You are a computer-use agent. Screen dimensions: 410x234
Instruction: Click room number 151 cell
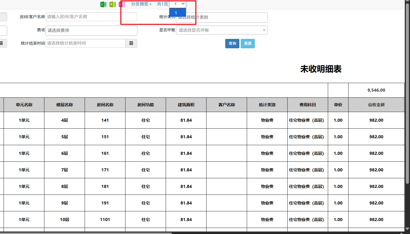105,137
